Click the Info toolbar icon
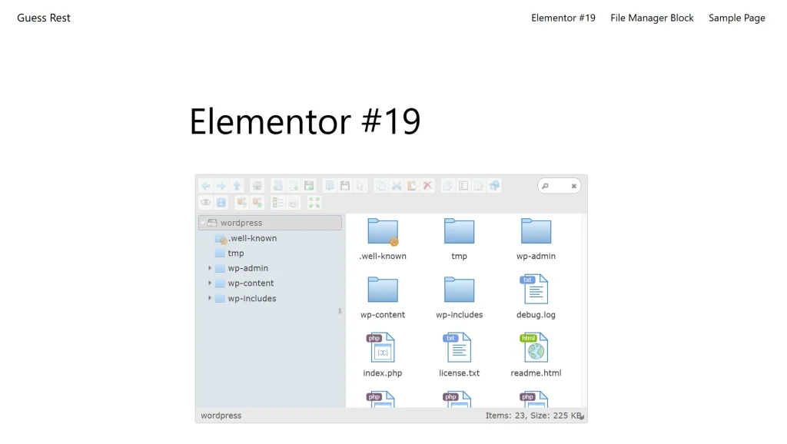Viewport: 787px width, 444px height. (x=221, y=202)
